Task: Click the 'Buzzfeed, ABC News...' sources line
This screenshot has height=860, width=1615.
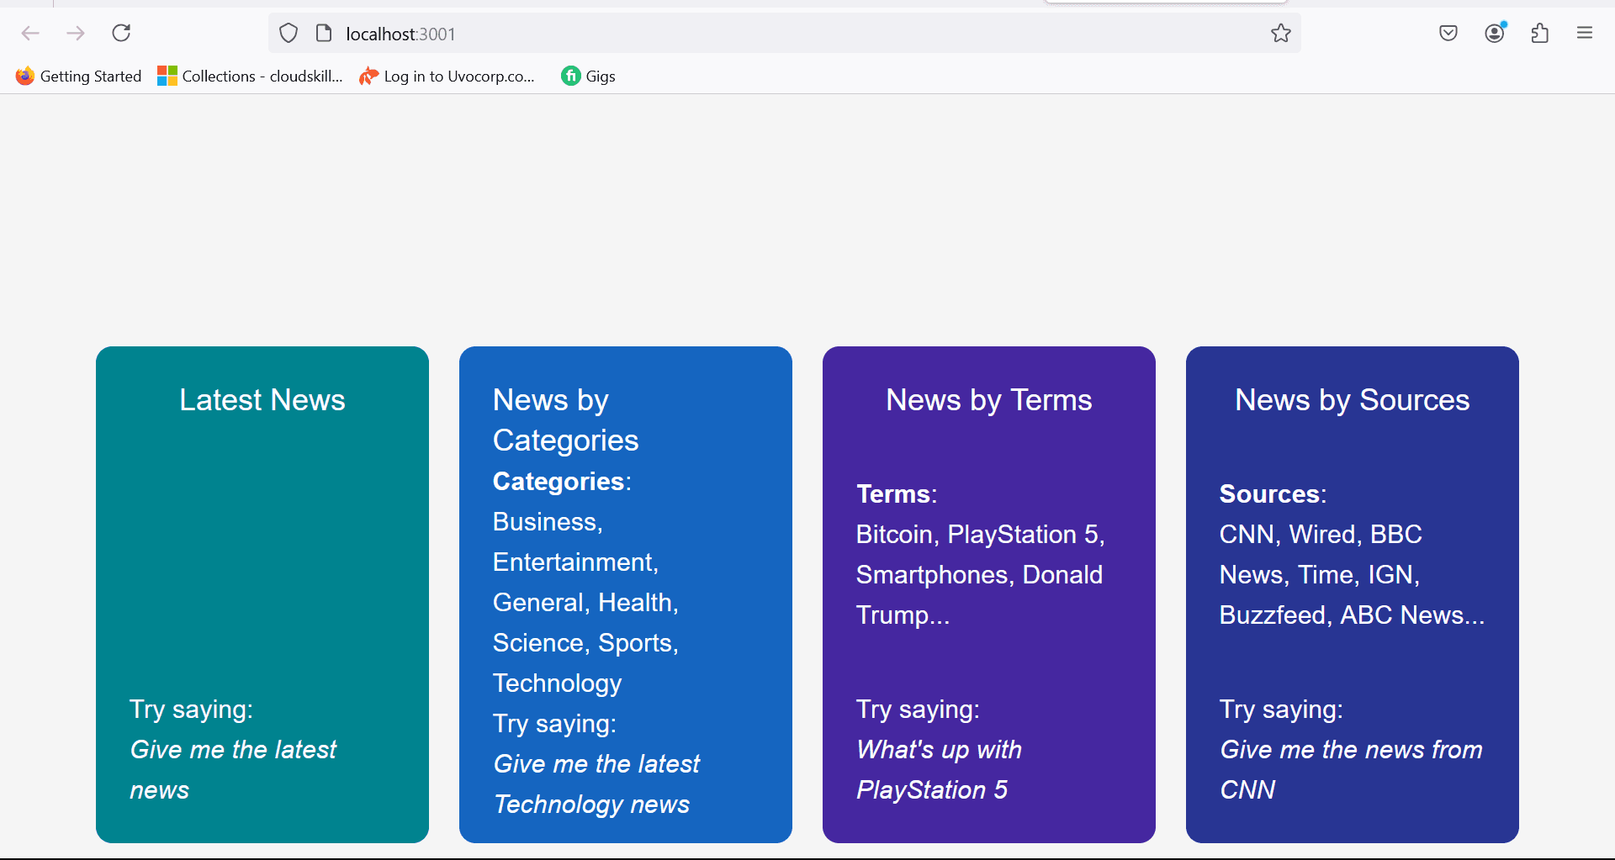Action: [x=1352, y=615]
